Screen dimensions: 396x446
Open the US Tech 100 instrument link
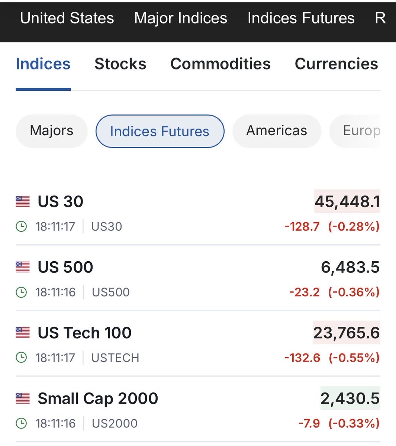85,333
